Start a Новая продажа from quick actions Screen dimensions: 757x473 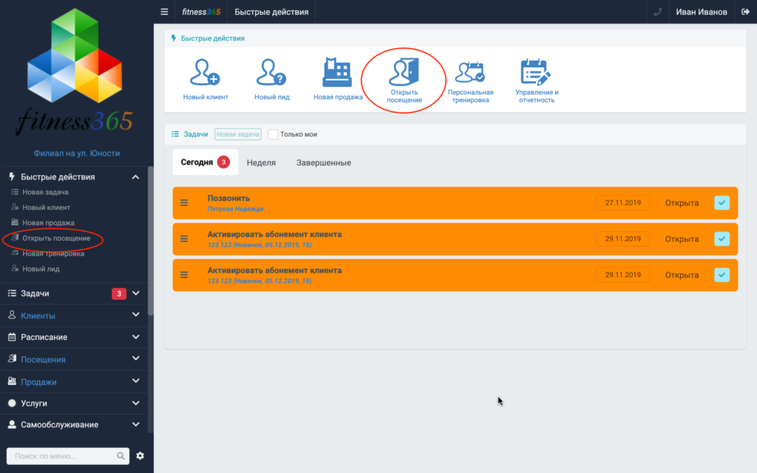(x=337, y=72)
